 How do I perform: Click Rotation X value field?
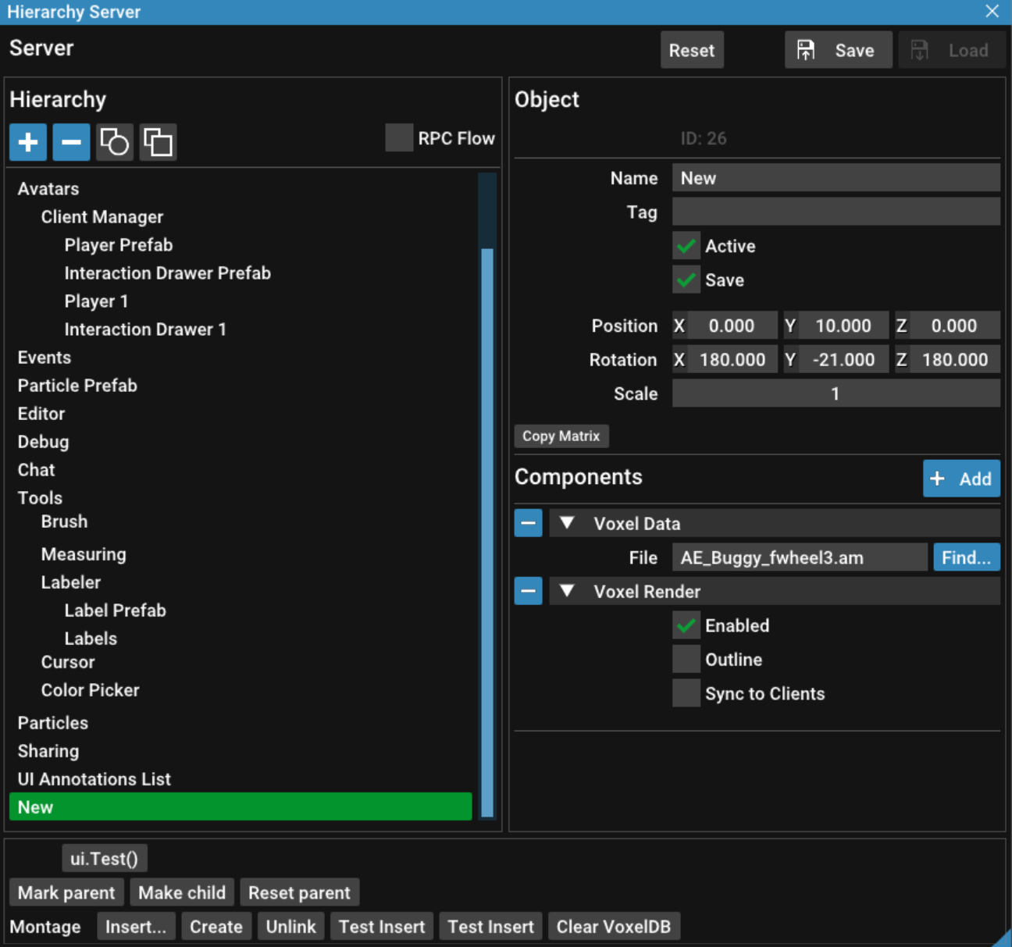[x=732, y=360]
